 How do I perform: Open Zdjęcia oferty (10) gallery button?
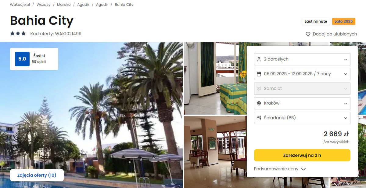click(x=37, y=175)
